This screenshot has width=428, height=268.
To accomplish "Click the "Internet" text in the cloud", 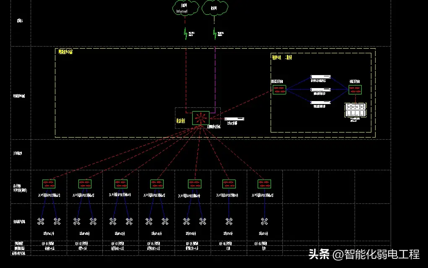I will [182, 11].
